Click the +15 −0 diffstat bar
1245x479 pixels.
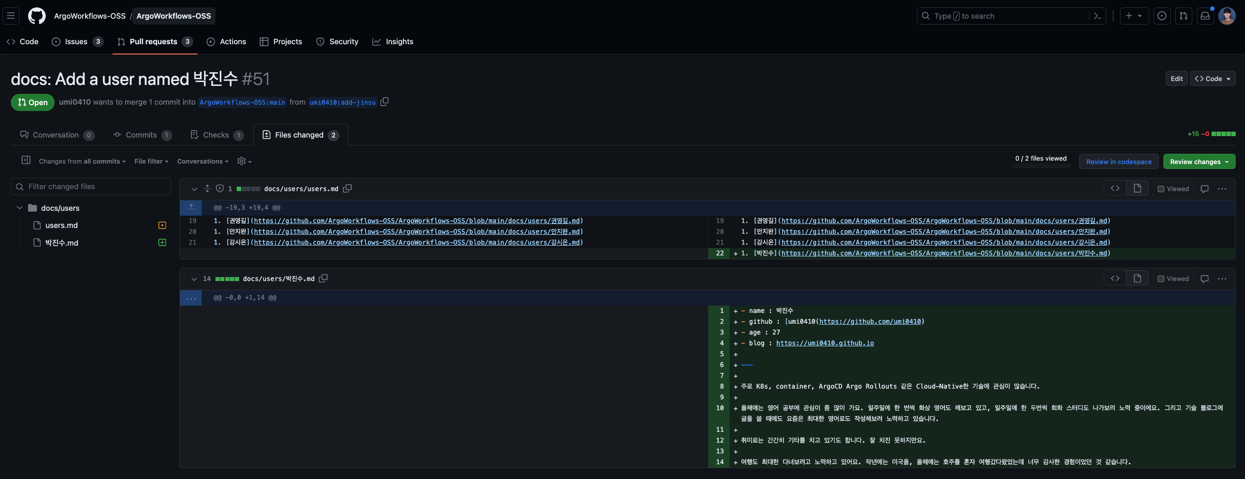coord(1211,134)
